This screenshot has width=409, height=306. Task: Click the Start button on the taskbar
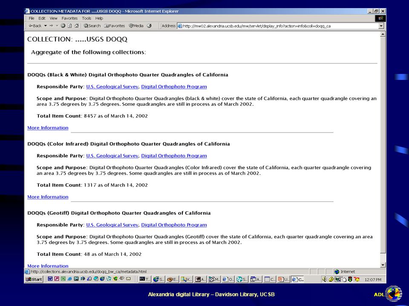[34, 279]
